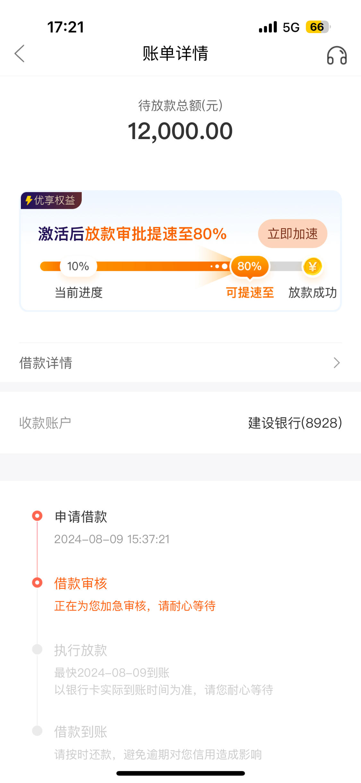Viewport: 361px width, 783px height.
Task: Tap the lightning 优享权益 badge
Action: click(x=51, y=200)
